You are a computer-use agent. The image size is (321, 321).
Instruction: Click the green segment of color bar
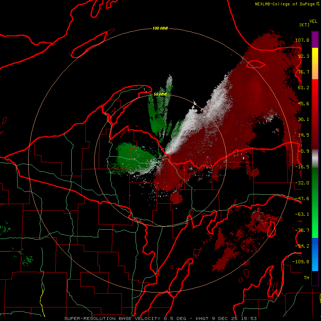click(x=315, y=203)
